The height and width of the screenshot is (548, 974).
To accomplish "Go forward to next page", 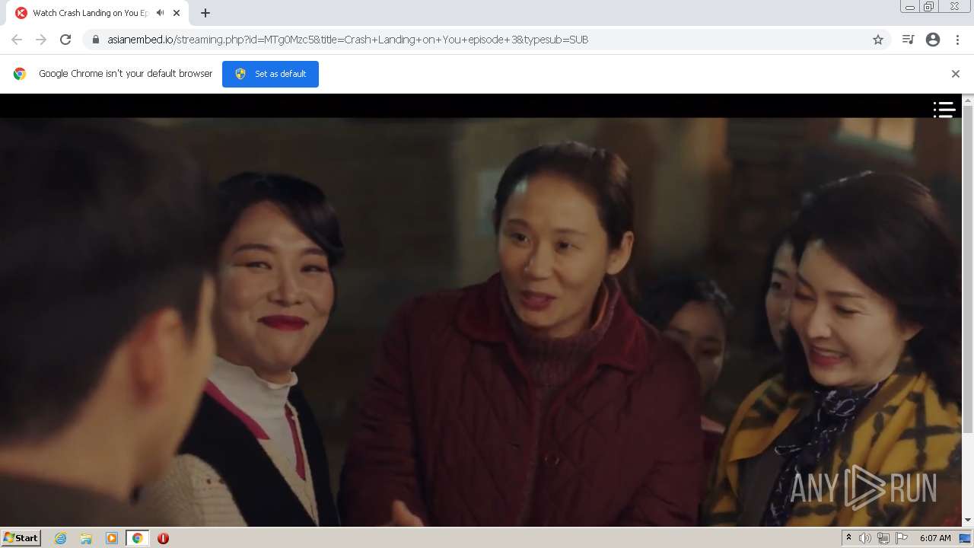I will click(41, 40).
